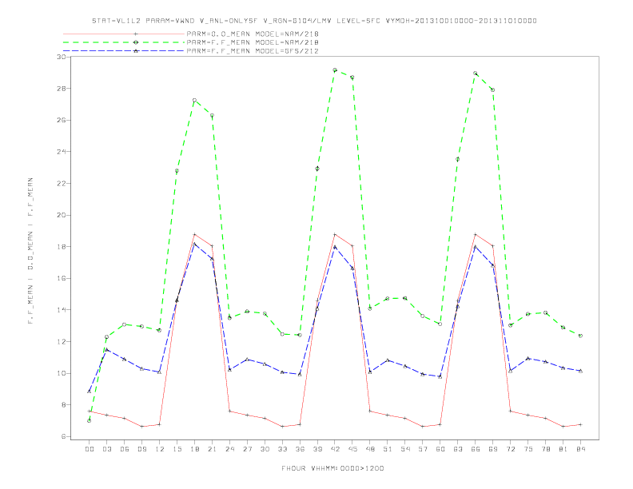Click y-axis tick label 10

[62, 373]
